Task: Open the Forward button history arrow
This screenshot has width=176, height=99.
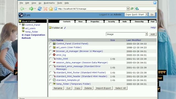Action: point(35,9)
